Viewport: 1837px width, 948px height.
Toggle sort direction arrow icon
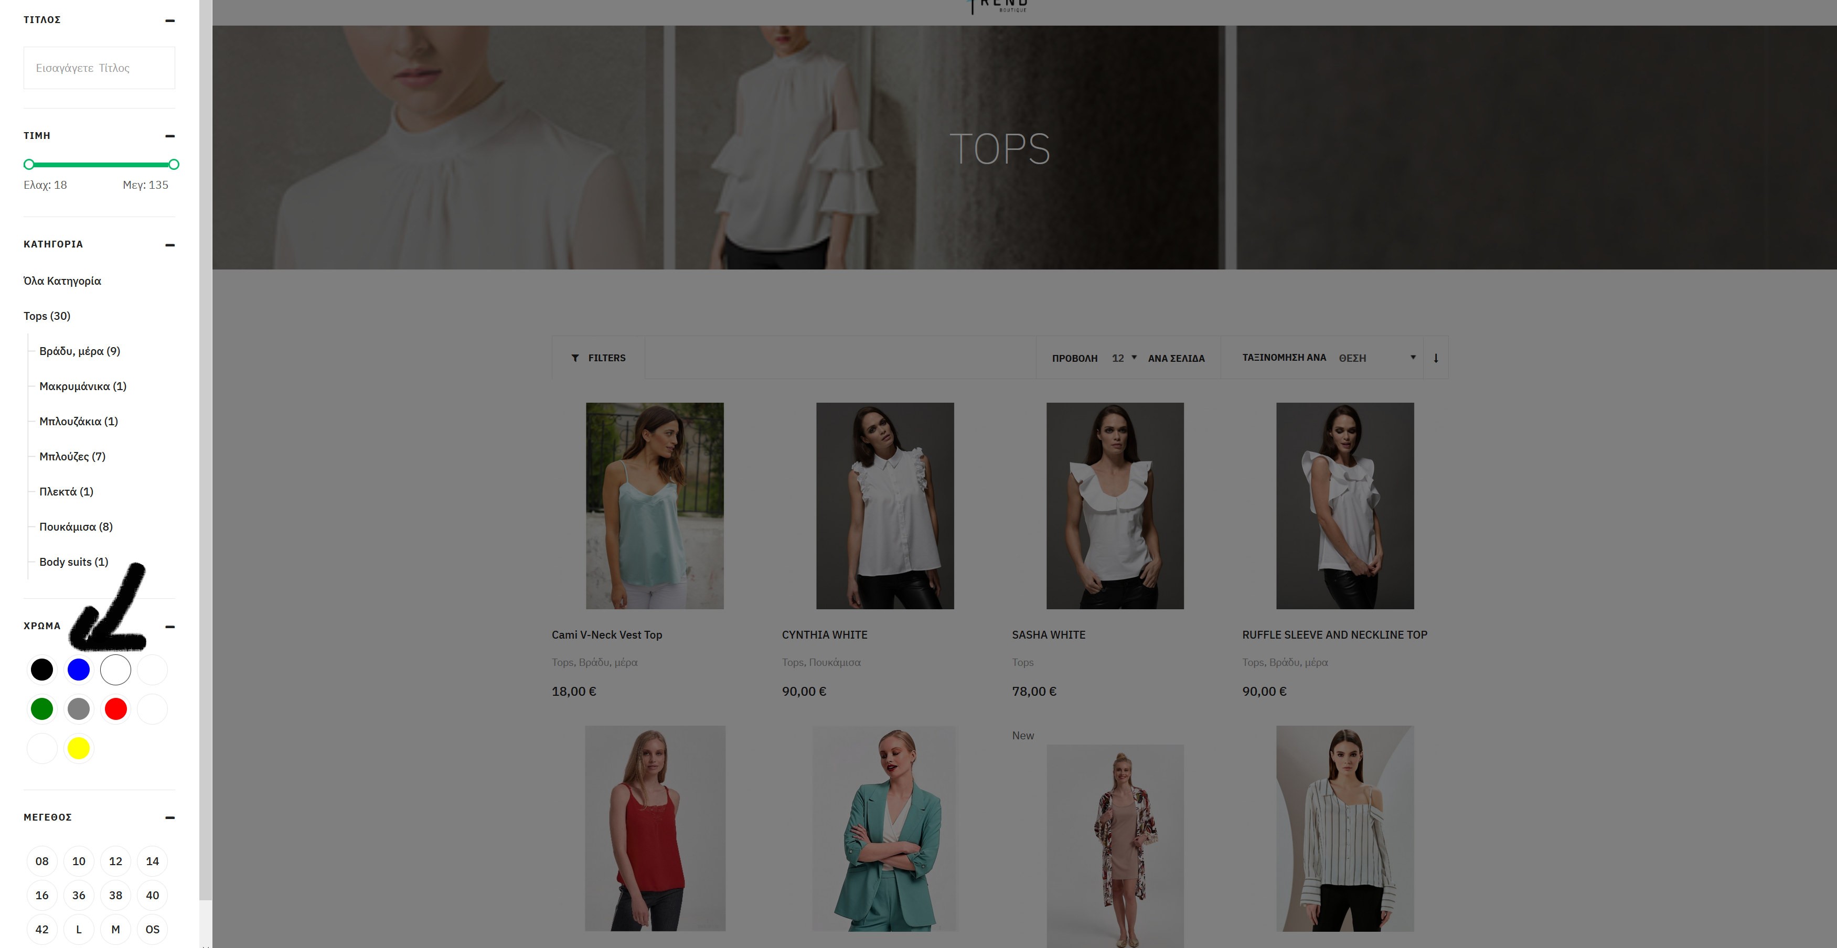click(x=1436, y=358)
